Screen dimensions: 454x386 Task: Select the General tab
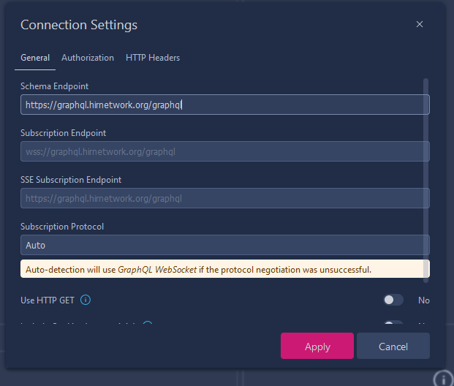click(35, 58)
